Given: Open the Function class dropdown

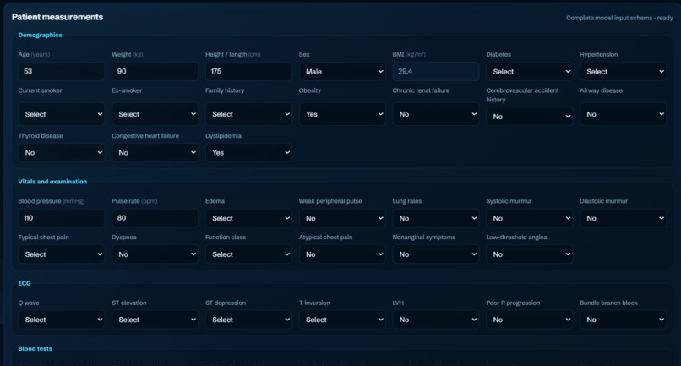Looking at the screenshot, I should (x=248, y=254).
